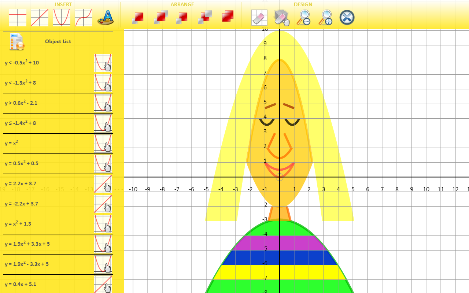Zoom out with the minus magnifier

303,18
